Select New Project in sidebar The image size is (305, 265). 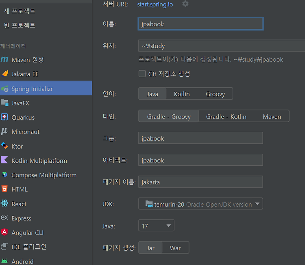pos(20,11)
